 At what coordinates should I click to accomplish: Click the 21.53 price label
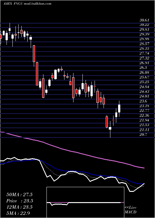[x=144, y=125]
